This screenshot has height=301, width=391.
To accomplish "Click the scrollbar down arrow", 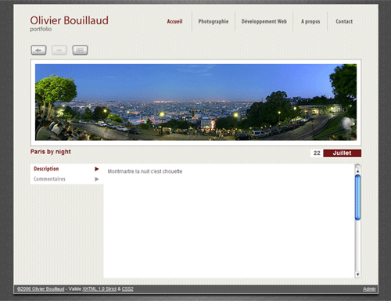I will 357,274.
